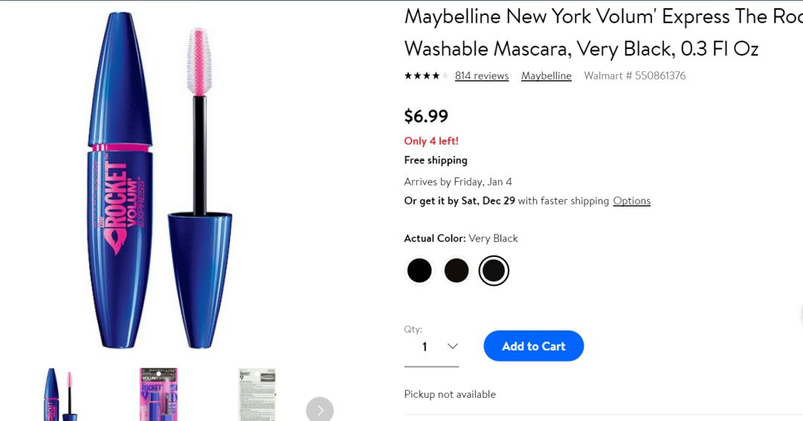Choose the selected Very Black swatch
Viewport: 803px width, 421px height.
pos(494,270)
